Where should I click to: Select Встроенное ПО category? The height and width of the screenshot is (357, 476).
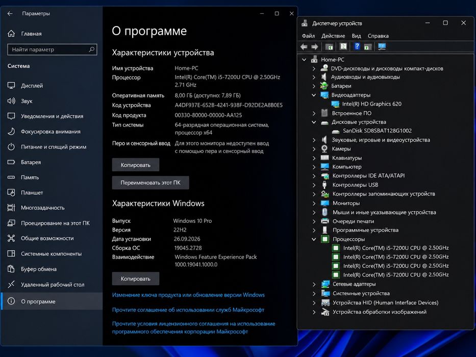(x=352, y=113)
